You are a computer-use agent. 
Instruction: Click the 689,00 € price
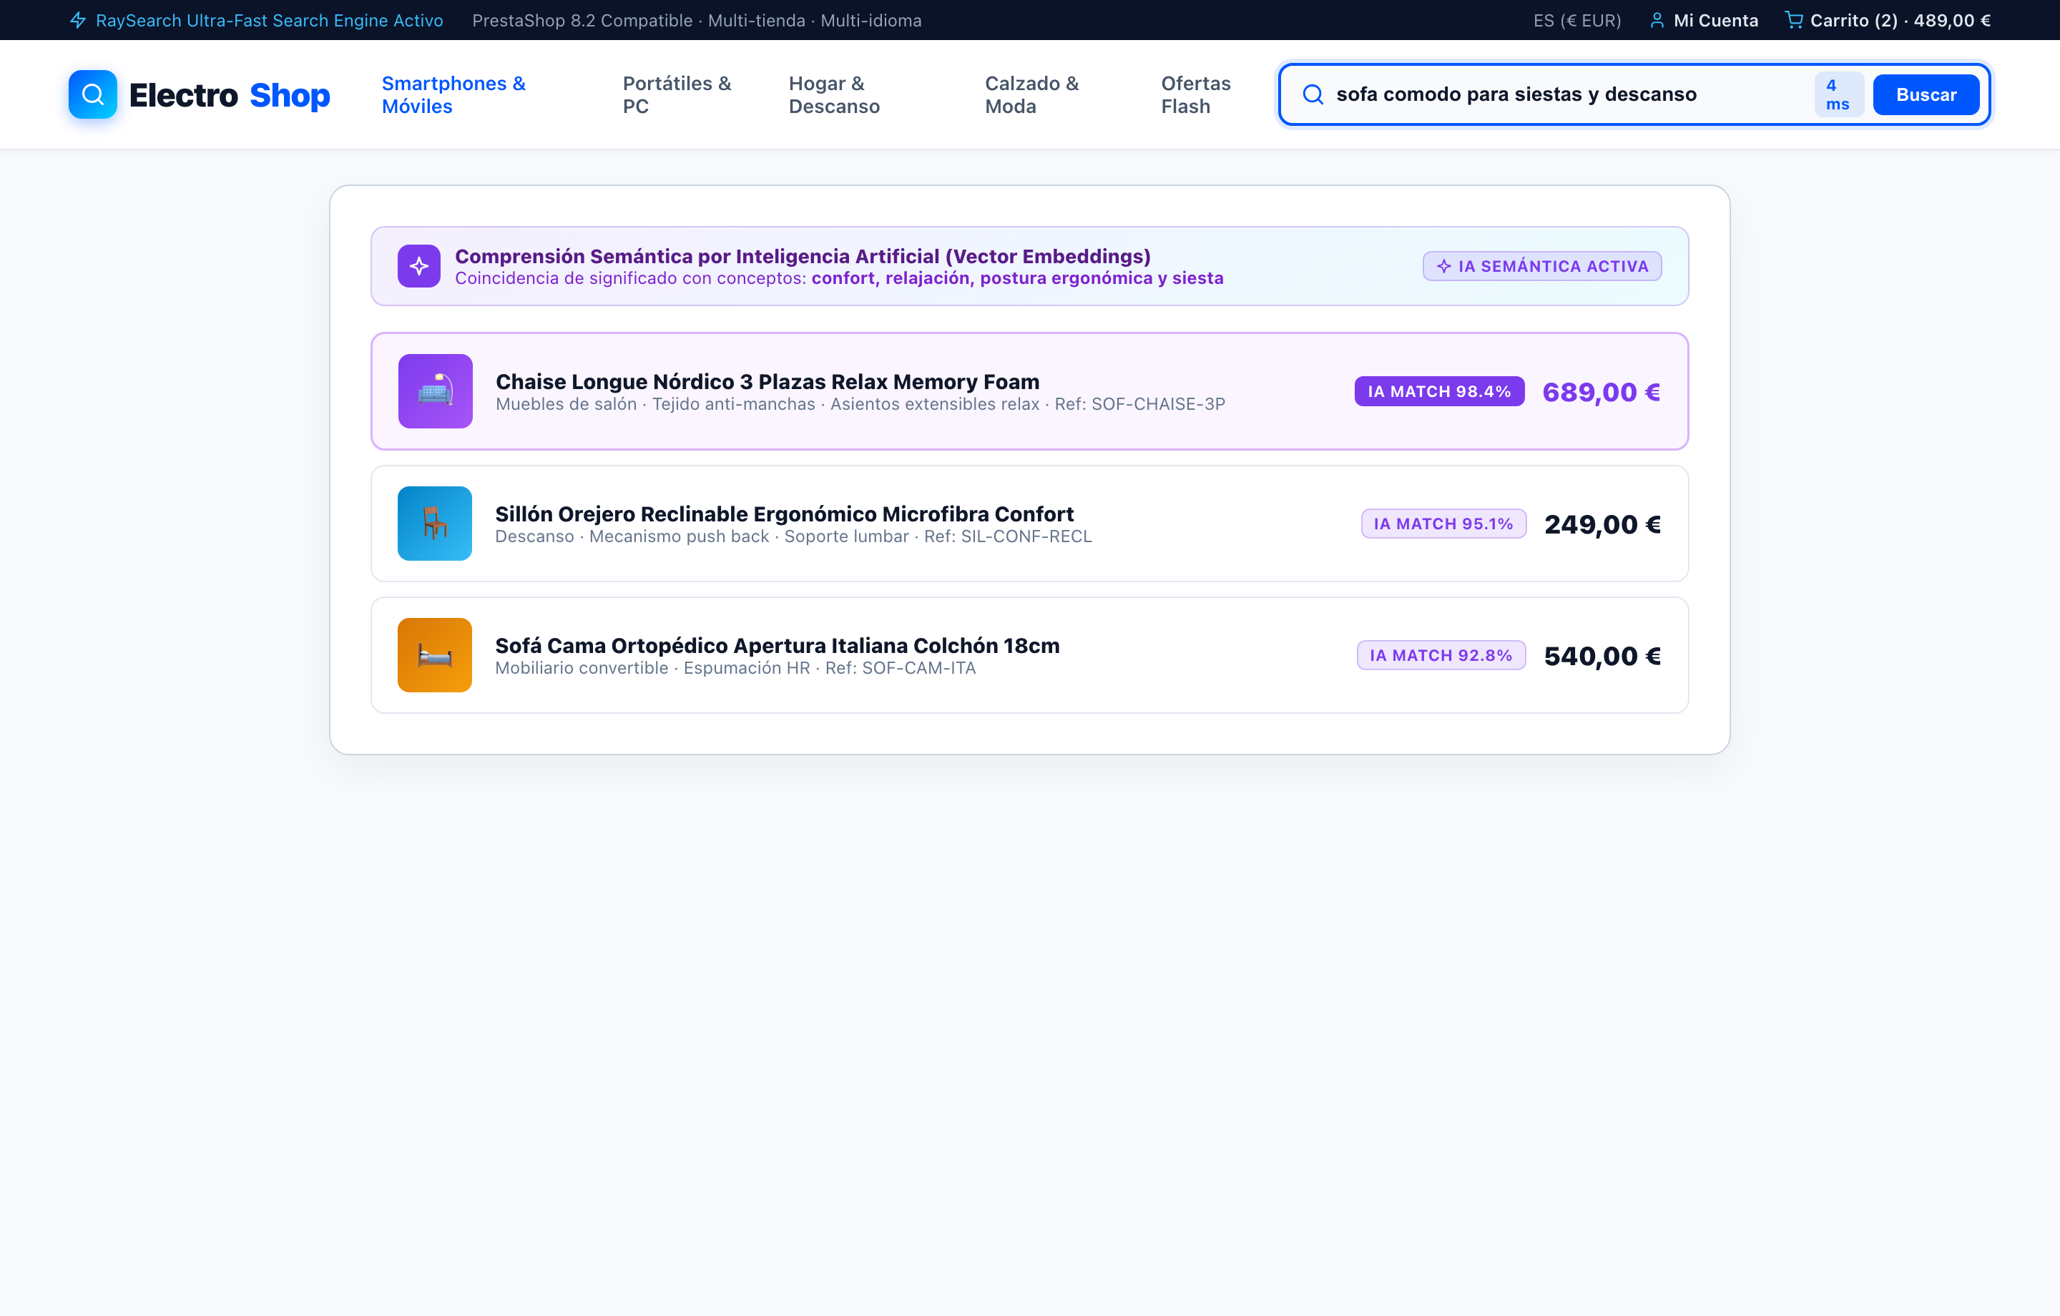[x=1602, y=392]
